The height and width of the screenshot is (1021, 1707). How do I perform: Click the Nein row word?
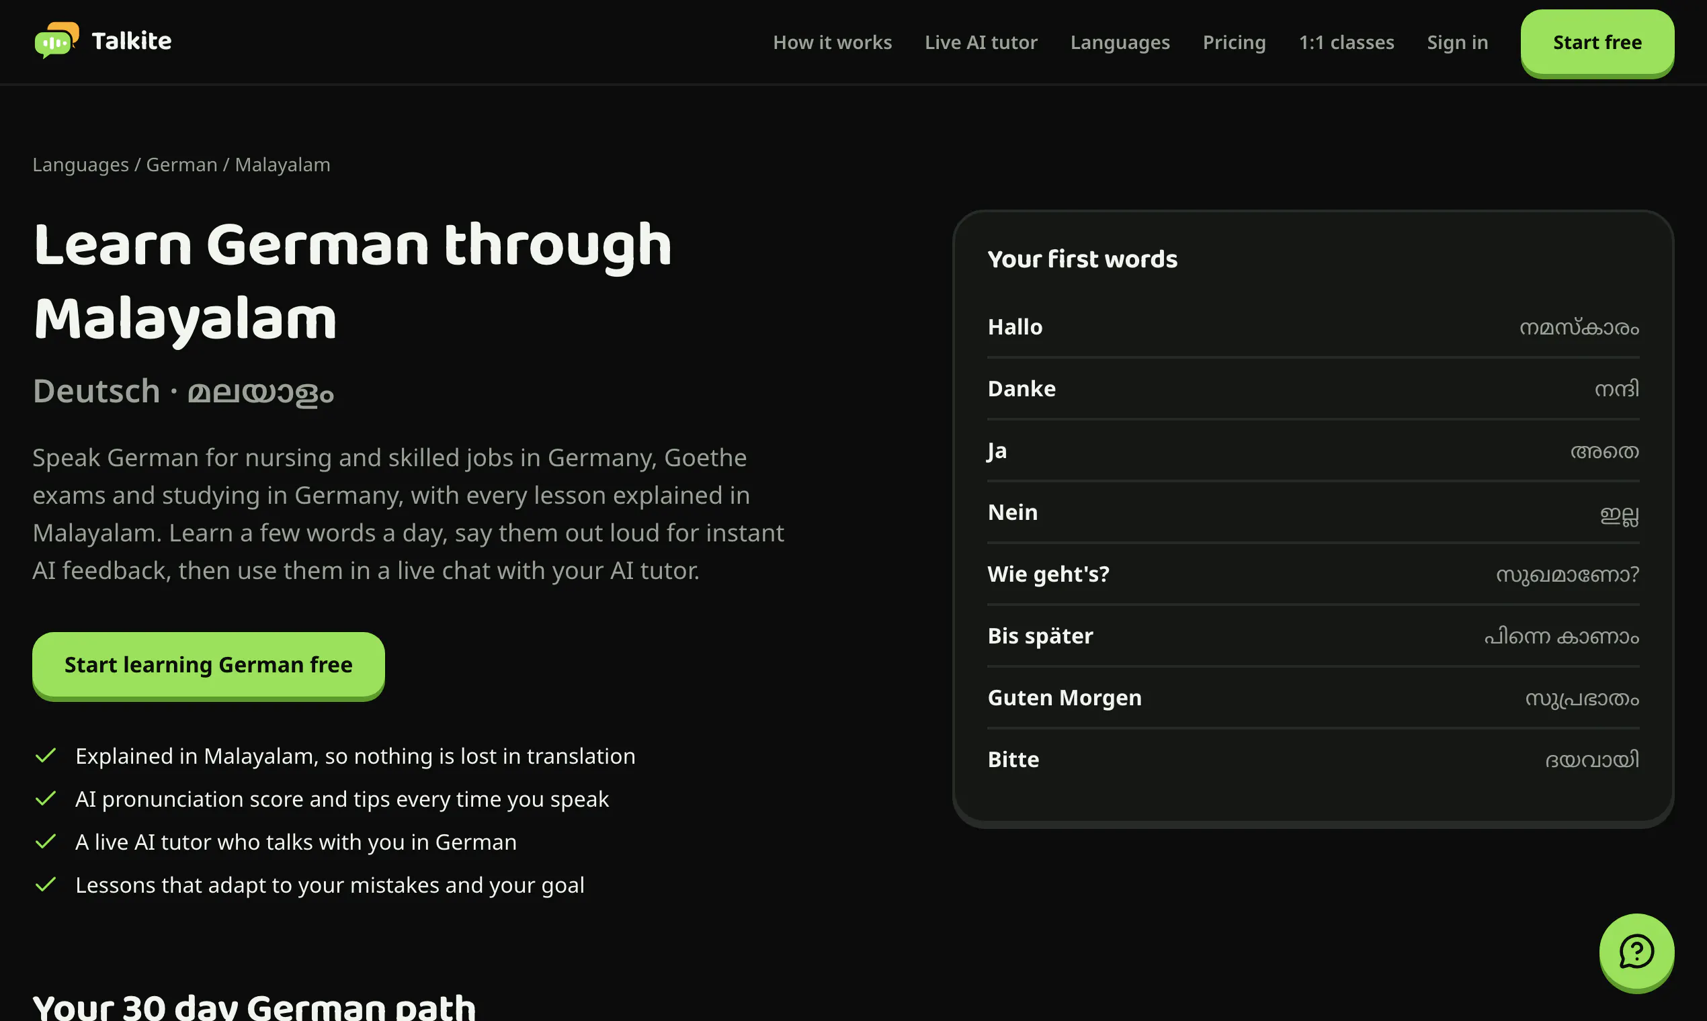point(1012,513)
